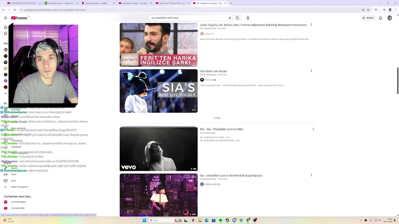Open the YouTube hamburger guide menu
Viewport: 399px width, 224px height.
click(x=5, y=18)
